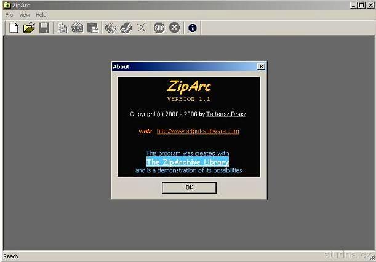Create a new archive with the blank page icon
This screenshot has height=262, width=376.
(14, 28)
